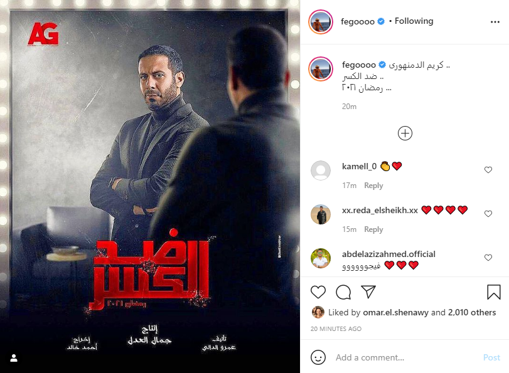Like xx.reda_elsheikh.xx's comment
The image size is (509, 373).
pos(488,213)
